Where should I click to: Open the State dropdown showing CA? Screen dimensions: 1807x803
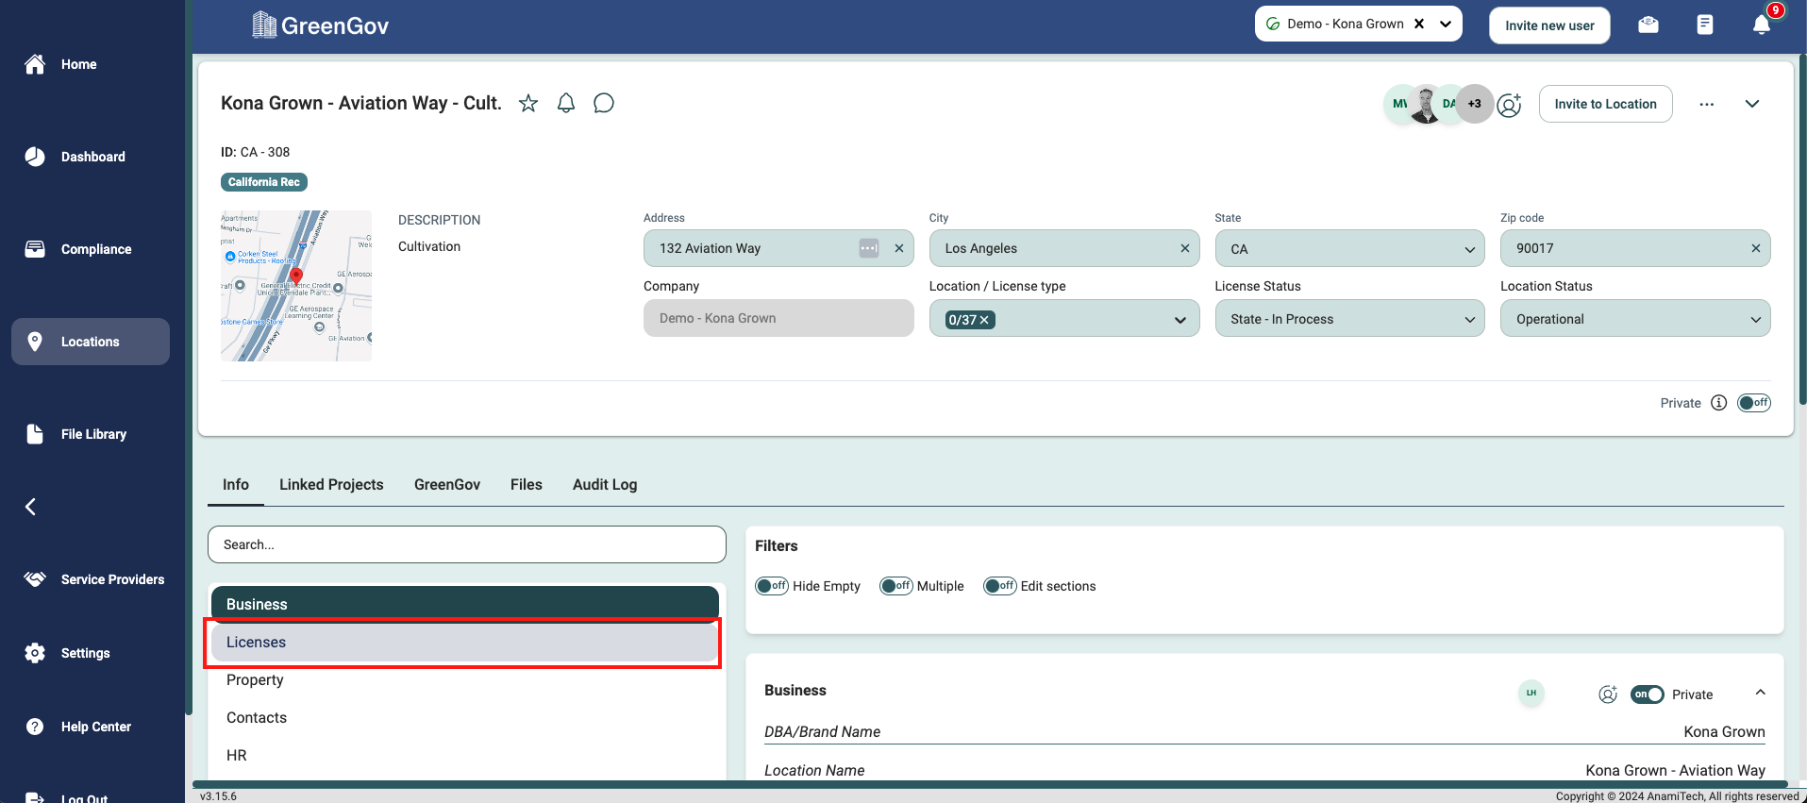(1349, 249)
